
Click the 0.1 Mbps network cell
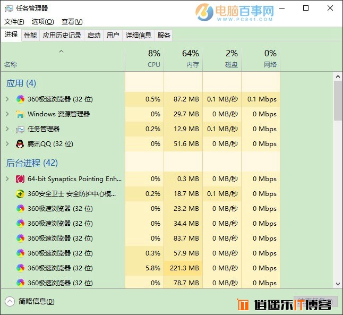261,99
